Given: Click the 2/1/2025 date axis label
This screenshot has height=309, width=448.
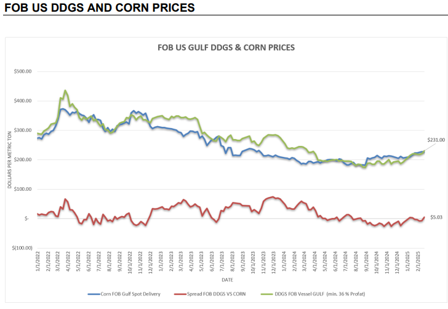Looking at the screenshot, I should point(418,261).
